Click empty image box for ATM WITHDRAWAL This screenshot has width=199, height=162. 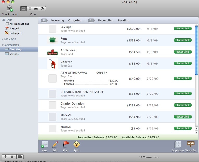click(x=53, y=79)
